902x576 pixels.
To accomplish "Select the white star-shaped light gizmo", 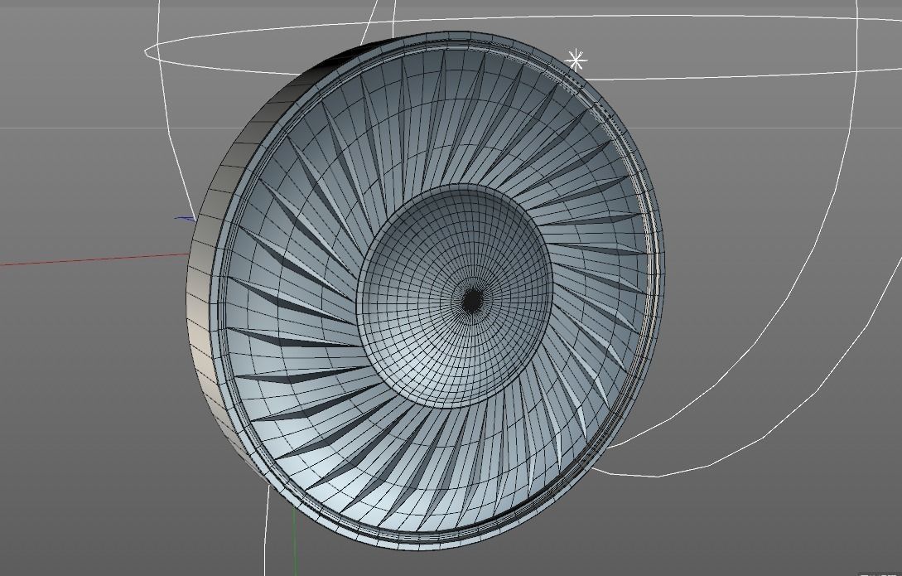I will [576, 61].
